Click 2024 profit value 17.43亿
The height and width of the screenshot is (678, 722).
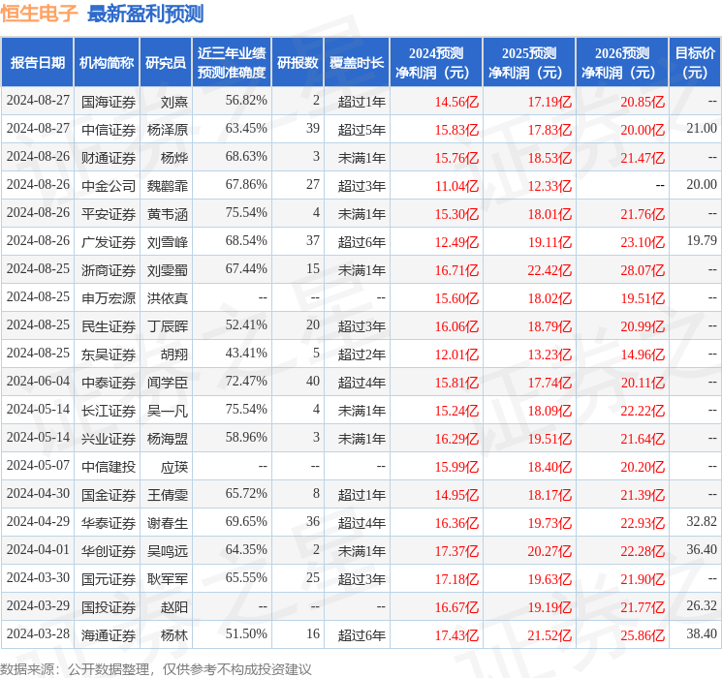(x=456, y=635)
